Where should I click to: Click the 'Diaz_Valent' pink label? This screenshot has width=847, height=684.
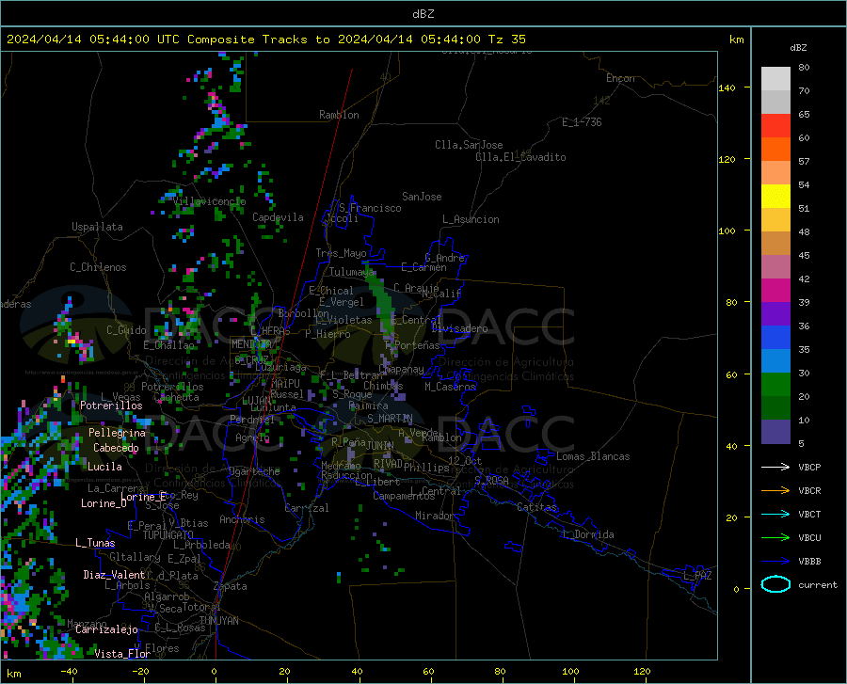tap(114, 575)
